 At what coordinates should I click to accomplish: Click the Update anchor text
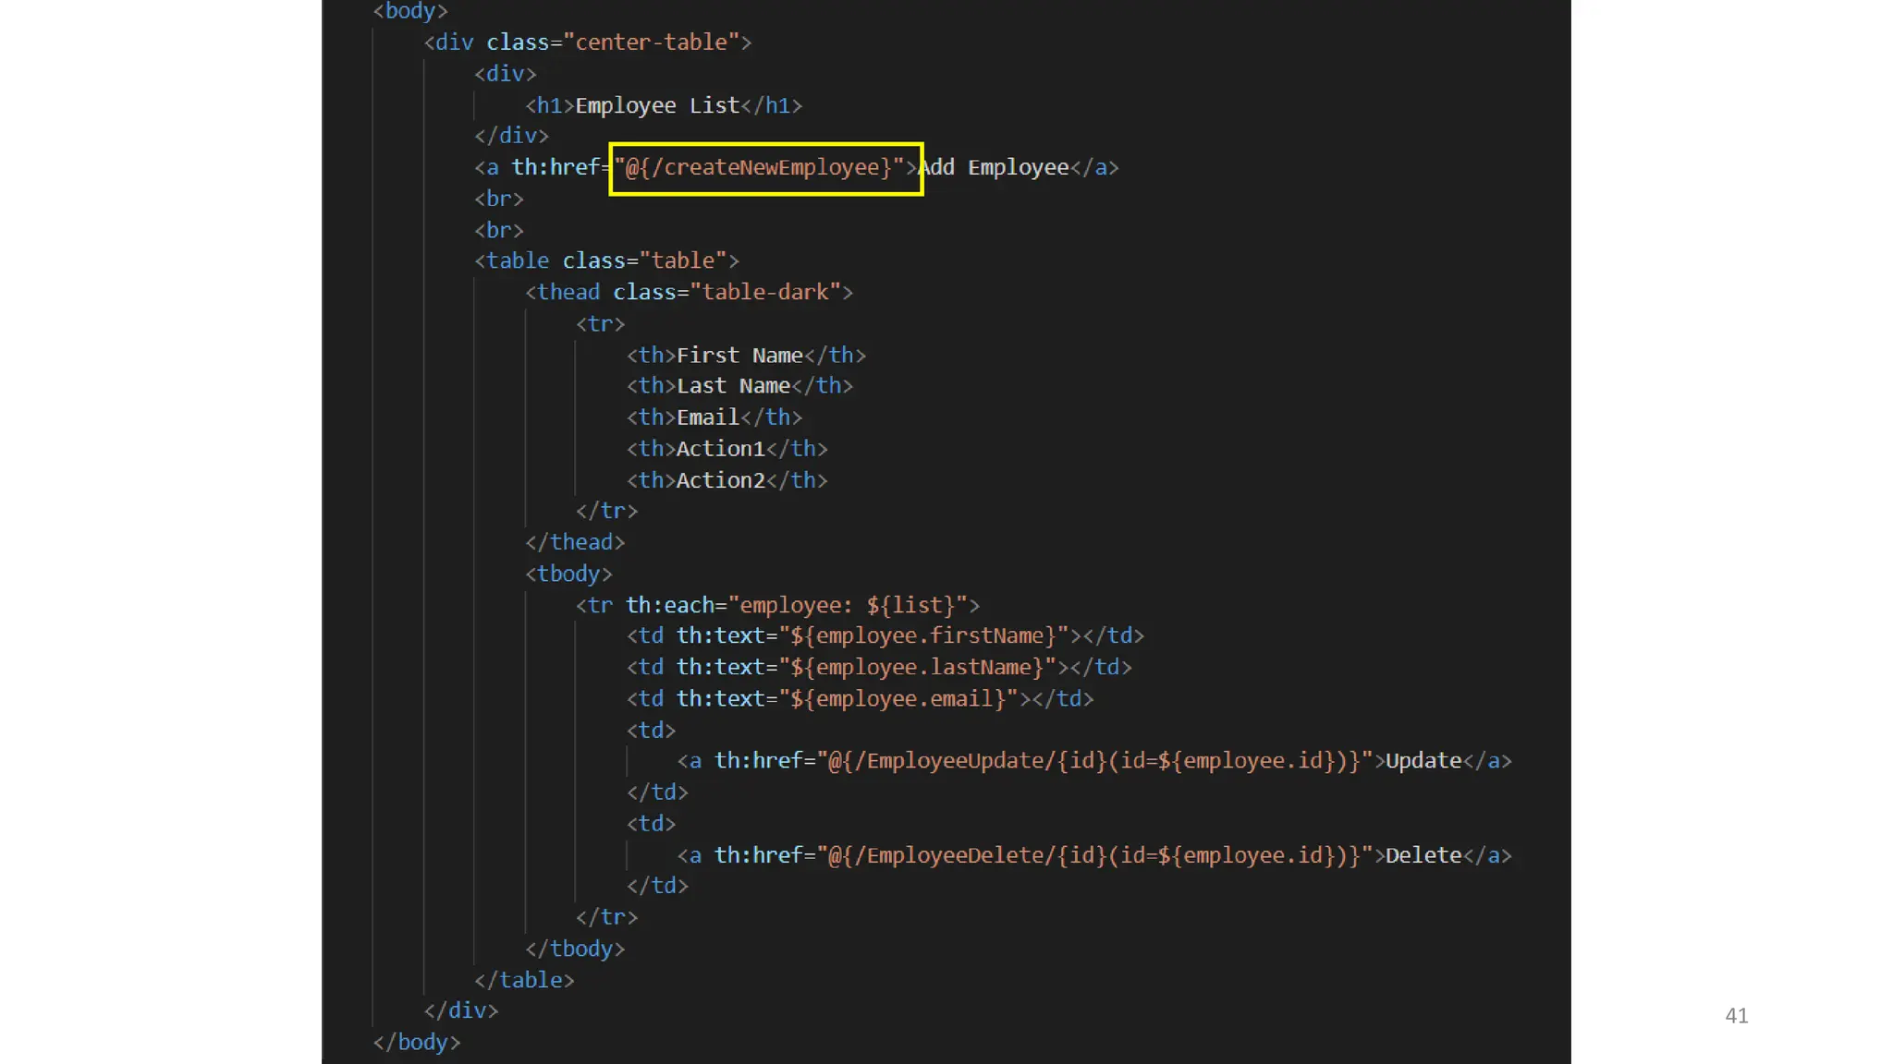point(1423,761)
